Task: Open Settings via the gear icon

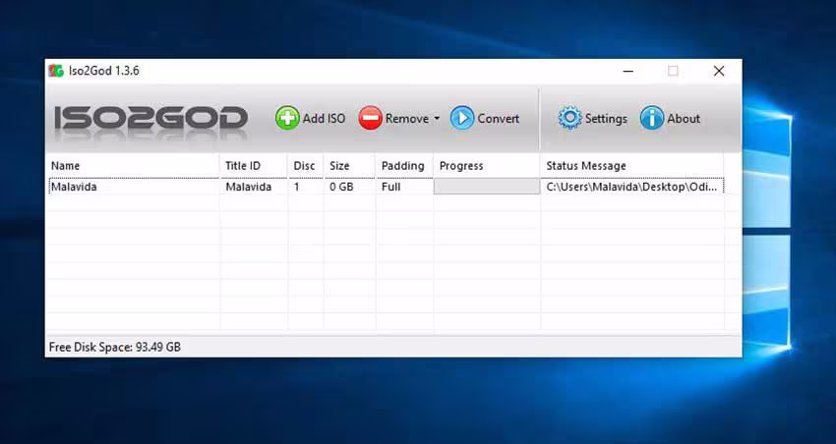Action: [x=569, y=118]
